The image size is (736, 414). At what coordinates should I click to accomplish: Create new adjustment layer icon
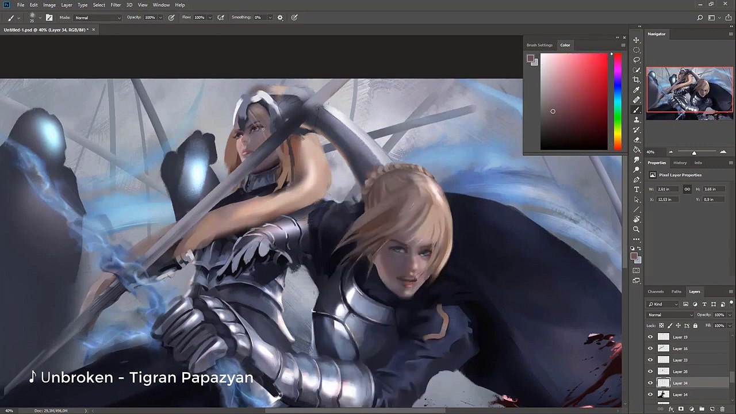(691, 409)
